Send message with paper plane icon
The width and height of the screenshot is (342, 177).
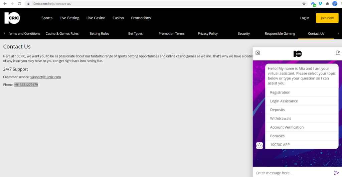point(337,173)
